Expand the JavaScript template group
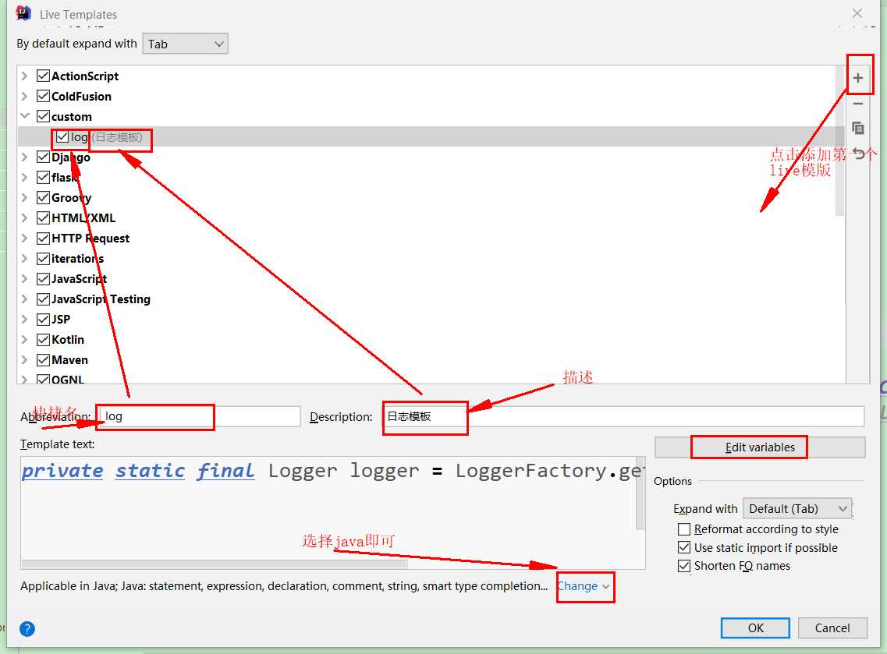Viewport: 887px width, 654px height. point(25,279)
